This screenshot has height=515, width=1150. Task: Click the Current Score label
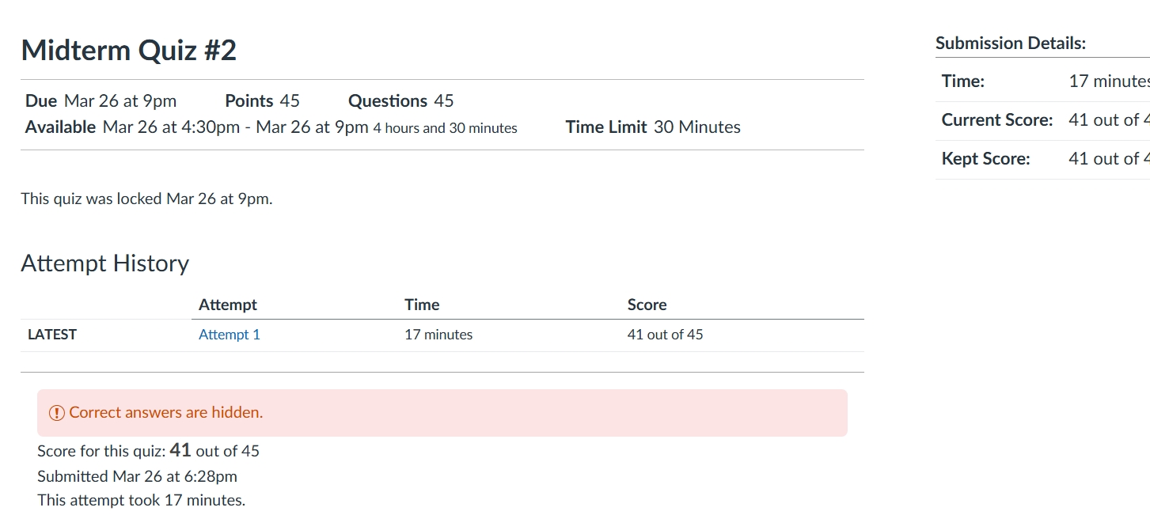pos(996,120)
